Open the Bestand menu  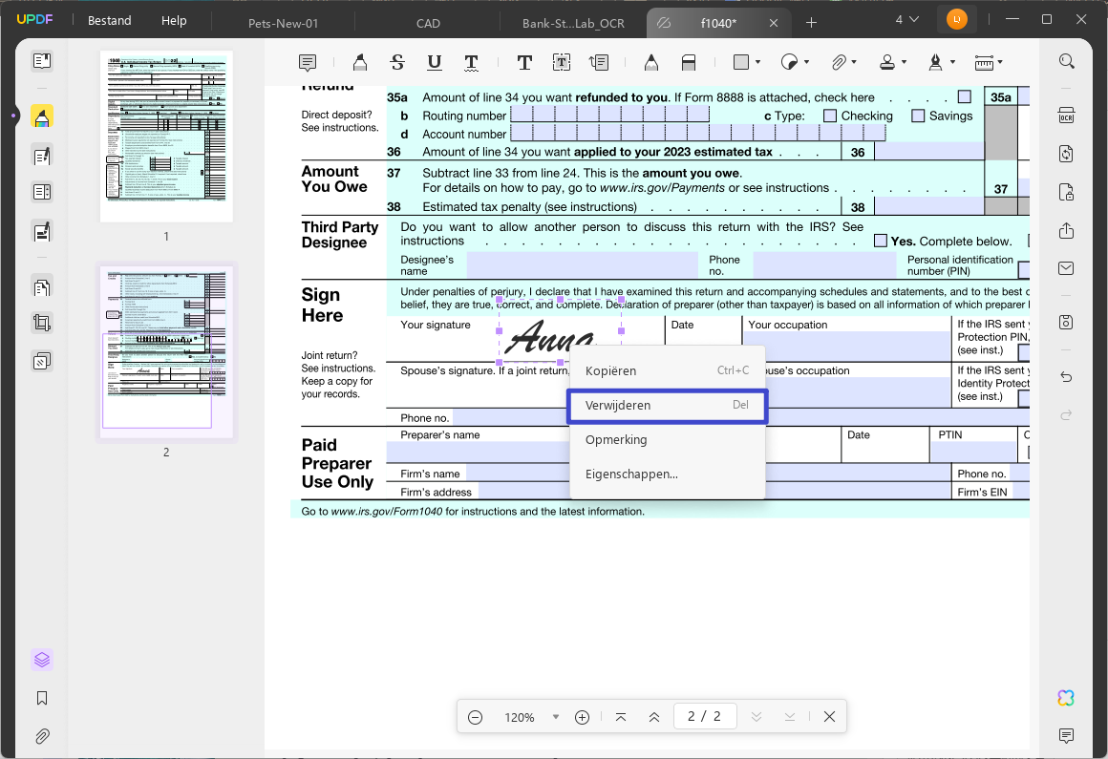pos(110,20)
